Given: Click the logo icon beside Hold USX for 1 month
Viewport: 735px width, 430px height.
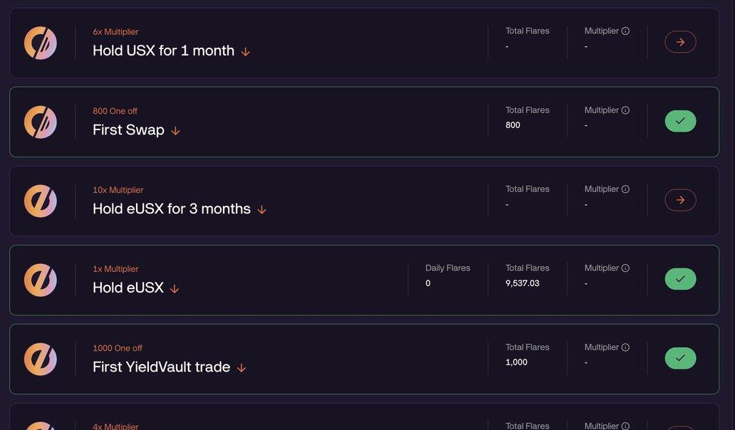Looking at the screenshot, I should (x=41, y=43).
